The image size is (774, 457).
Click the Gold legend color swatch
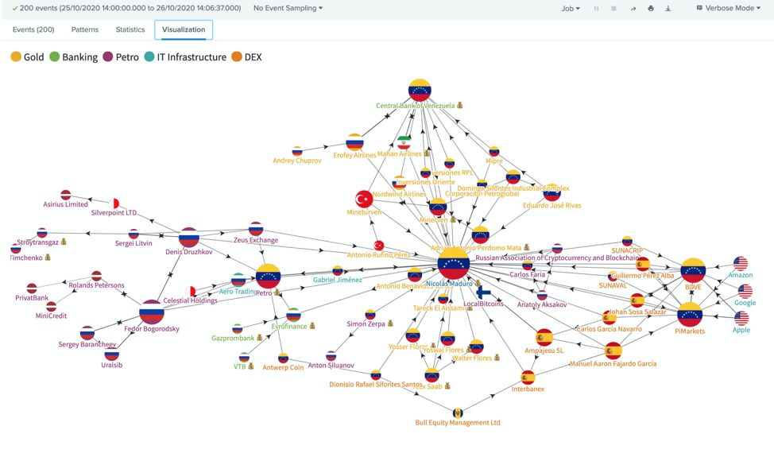pyautogui.click(x=16, y=56)
